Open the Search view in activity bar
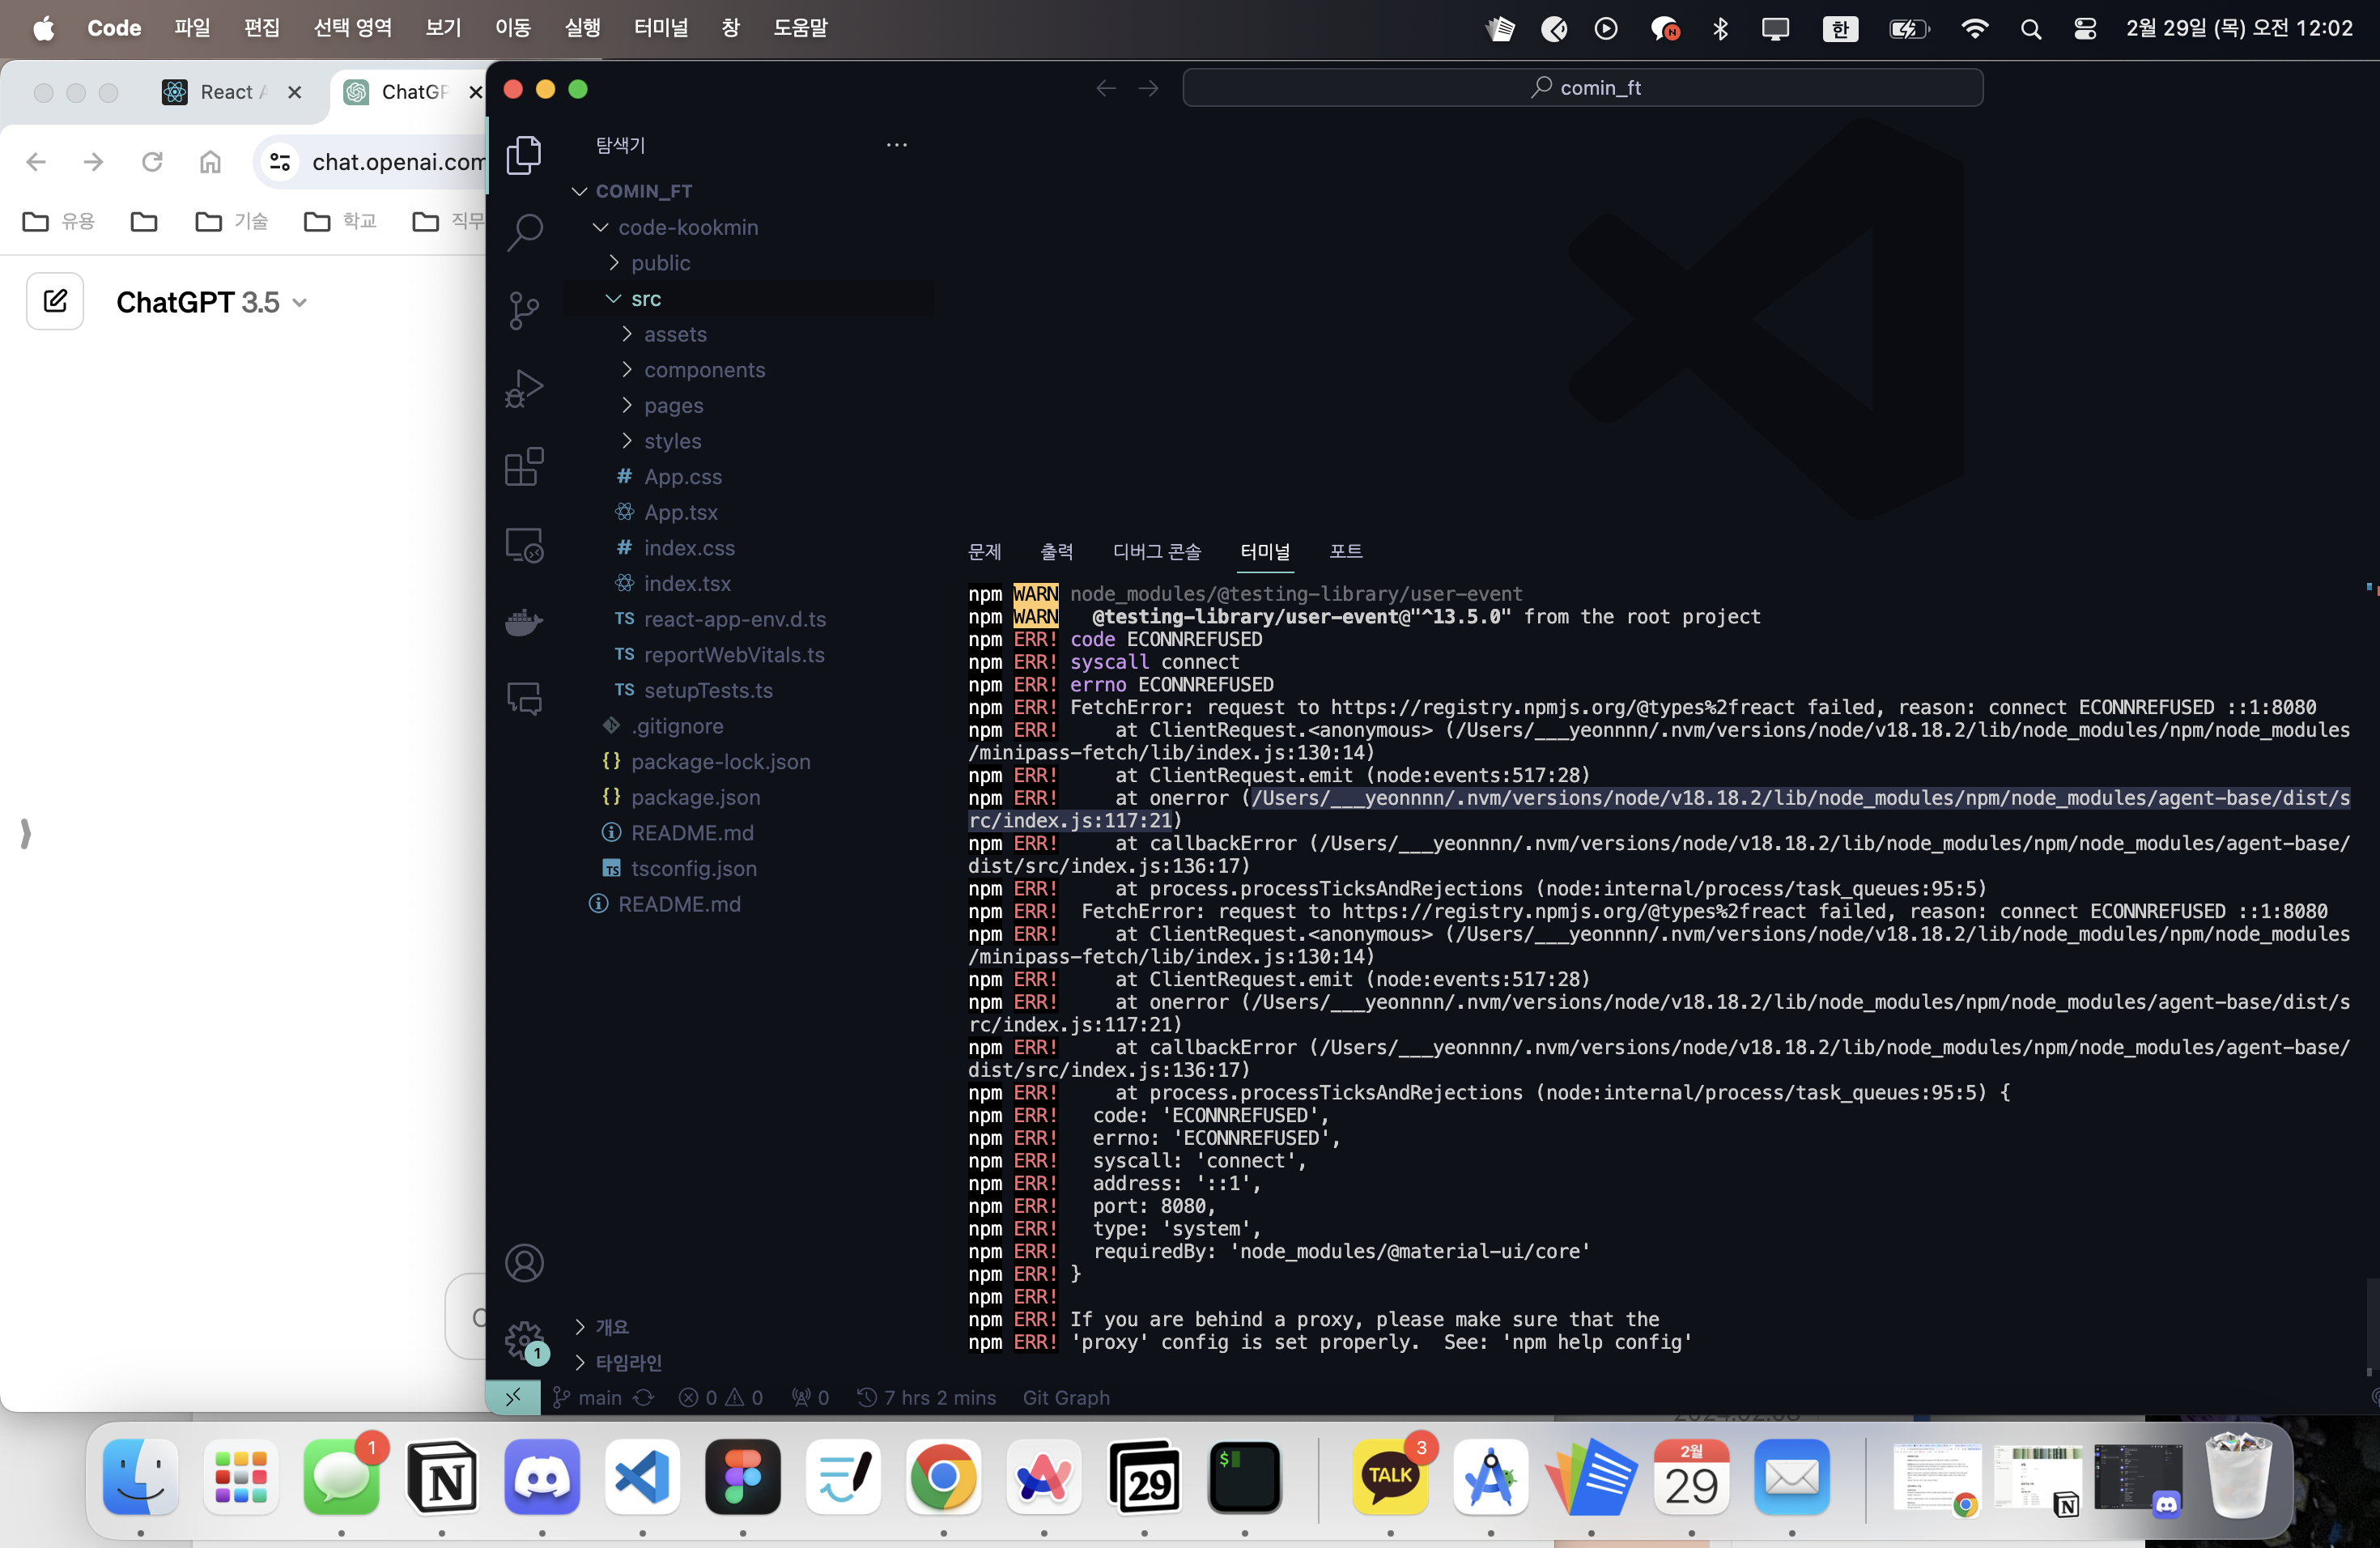Viewport: 2380px width, 1548px height. click(524, 232)
